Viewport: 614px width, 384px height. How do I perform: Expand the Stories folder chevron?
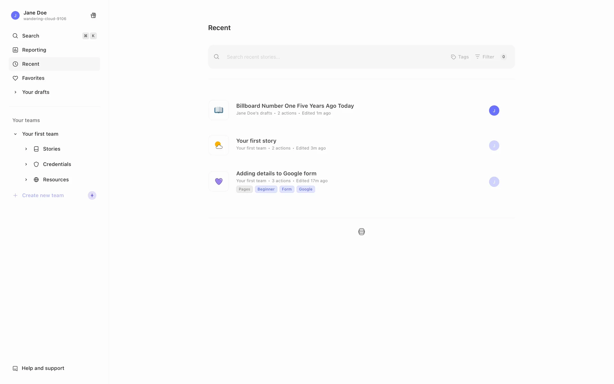(x=26, y=149)
